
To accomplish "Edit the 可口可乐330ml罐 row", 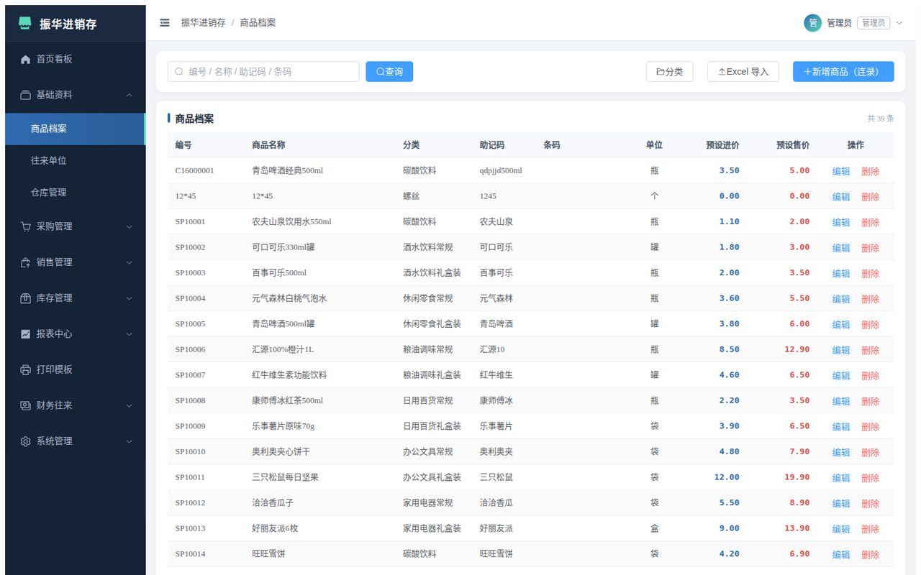I will [841, 248].
